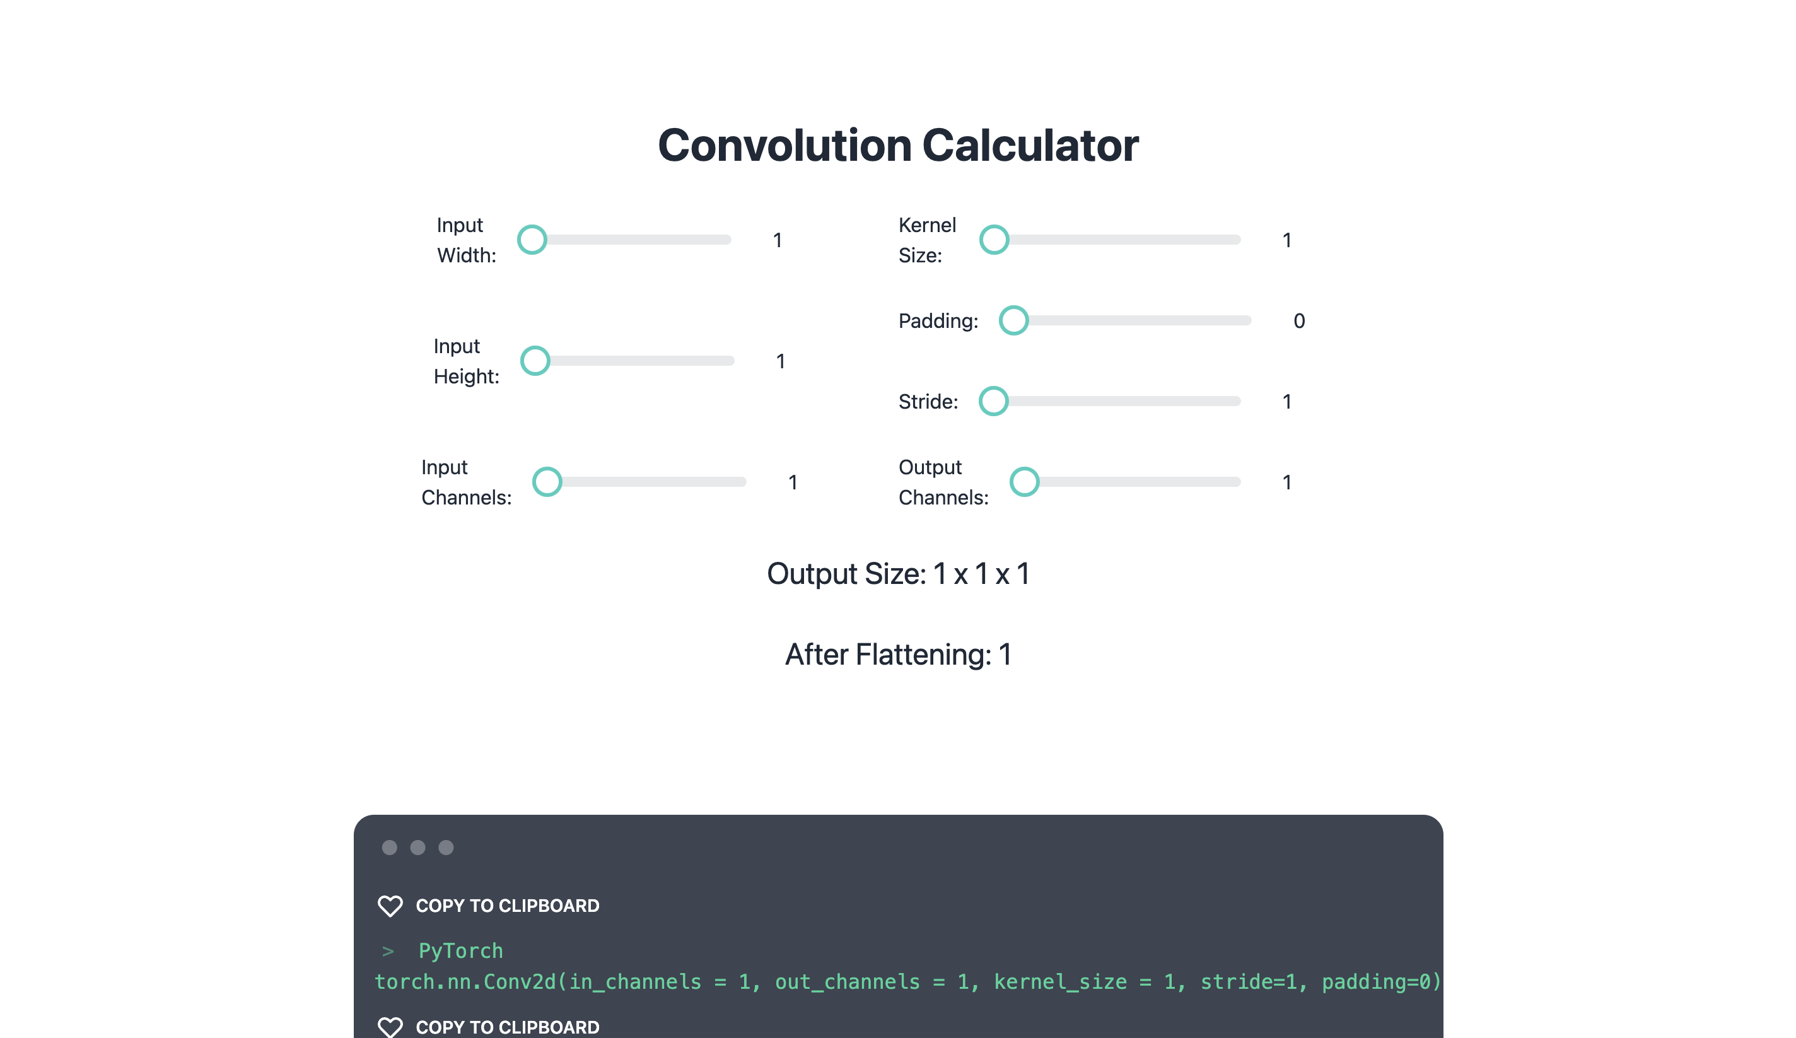The width and height of the screenshot is (1796, 1038).
Task: Click the PyTorch label in the code block
Action: 460,951
